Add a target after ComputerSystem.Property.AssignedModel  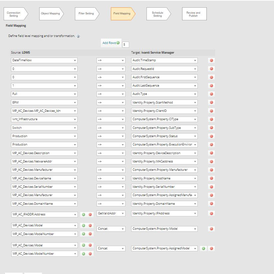click(x=203, y=248)
